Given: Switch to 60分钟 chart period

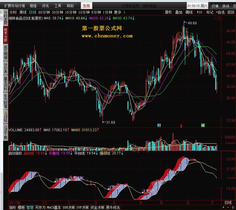Looking at the screenshot, I should (44, 12).
